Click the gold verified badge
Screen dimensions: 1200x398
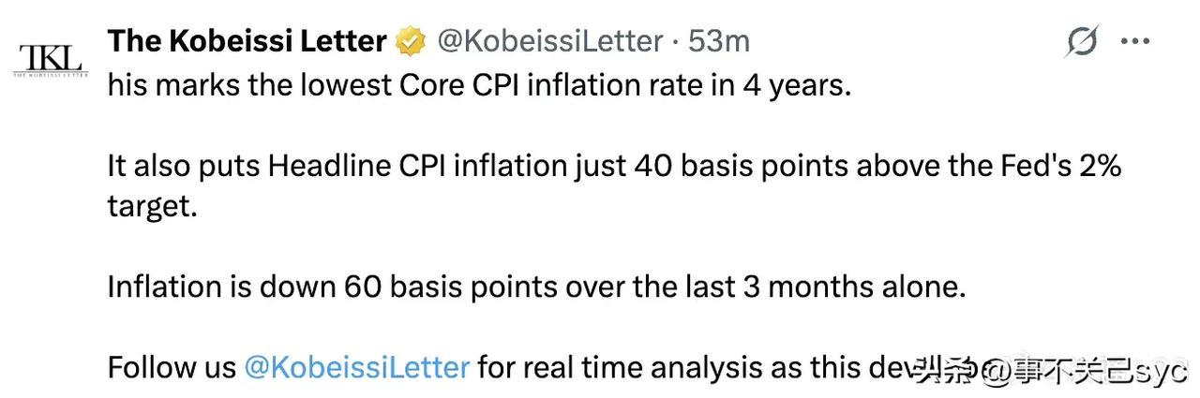click(411, 41)
